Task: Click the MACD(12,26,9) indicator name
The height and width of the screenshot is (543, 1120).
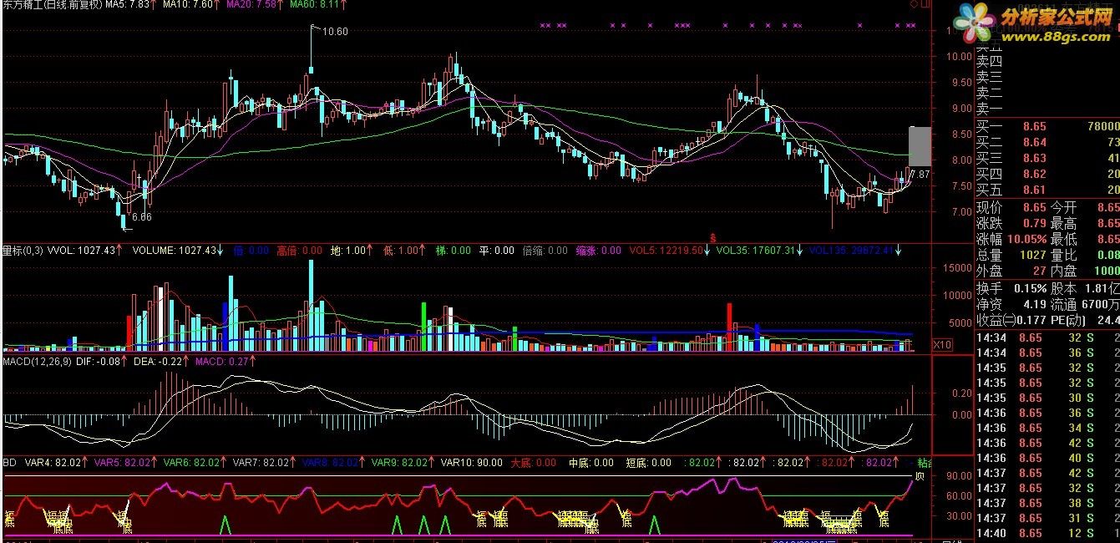Action: pos(35,362)
